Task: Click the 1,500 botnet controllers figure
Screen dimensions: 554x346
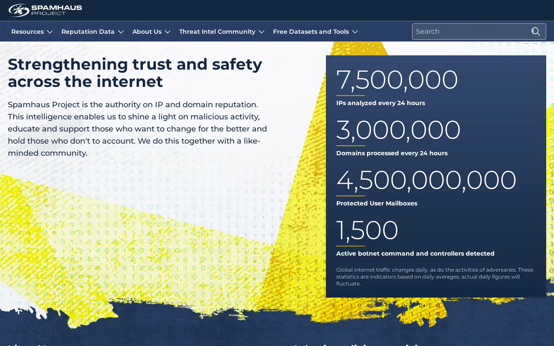Action: coord(367,230)
